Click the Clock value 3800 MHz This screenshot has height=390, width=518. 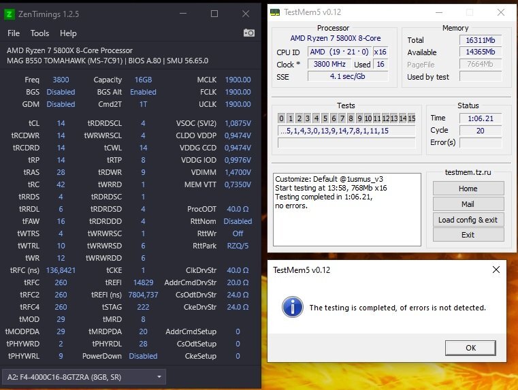tap(329, 64)
